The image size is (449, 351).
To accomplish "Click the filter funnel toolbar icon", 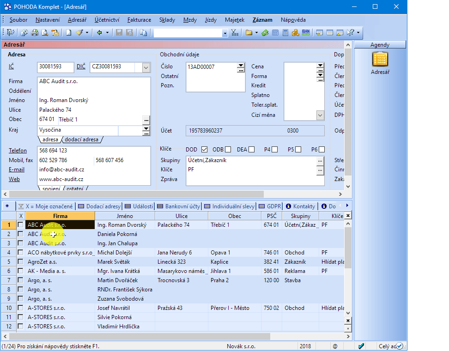I will coord(235,33).
